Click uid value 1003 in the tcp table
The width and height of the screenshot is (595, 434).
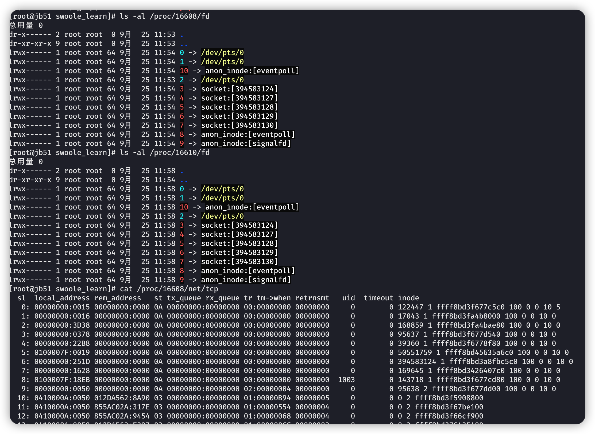pyautogui.click(x=346, y=380)
